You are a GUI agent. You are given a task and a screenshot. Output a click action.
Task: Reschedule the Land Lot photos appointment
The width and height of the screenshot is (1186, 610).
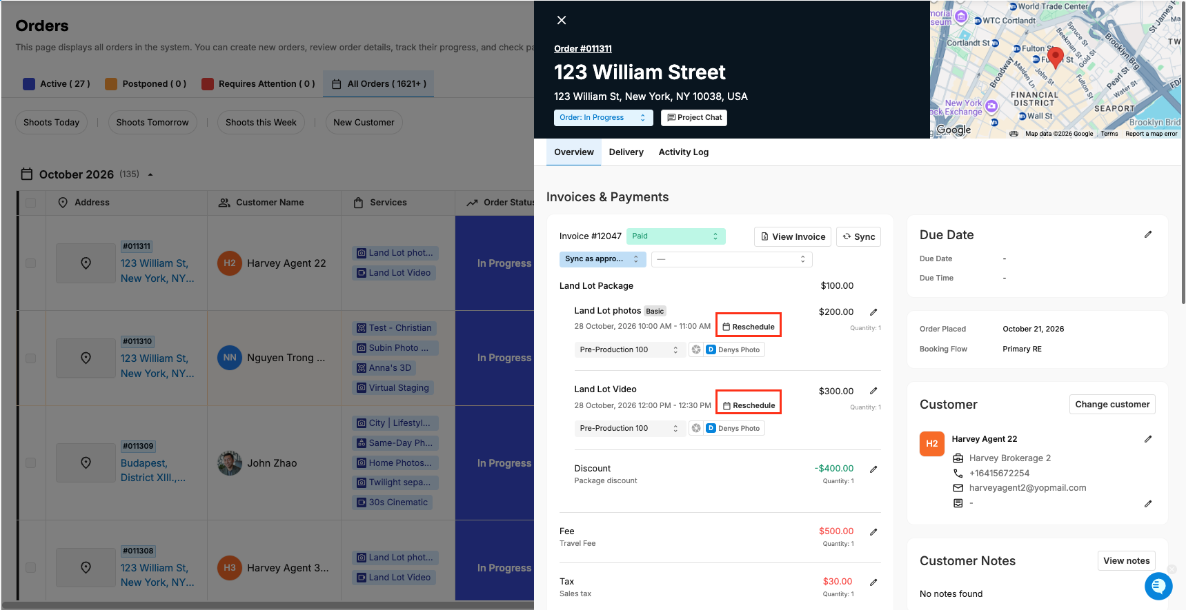click(749, 327)
